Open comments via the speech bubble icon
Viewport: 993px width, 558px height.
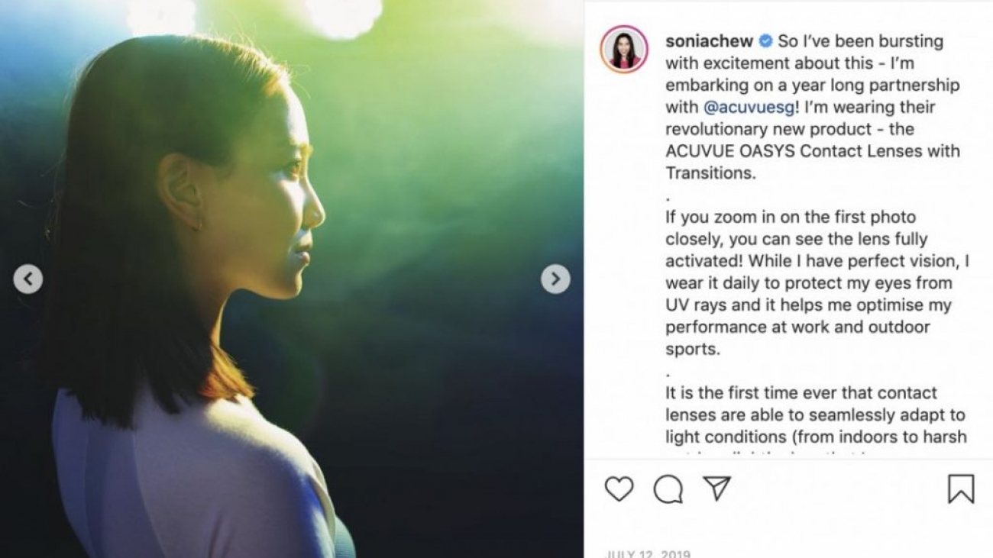pos(668,489)
